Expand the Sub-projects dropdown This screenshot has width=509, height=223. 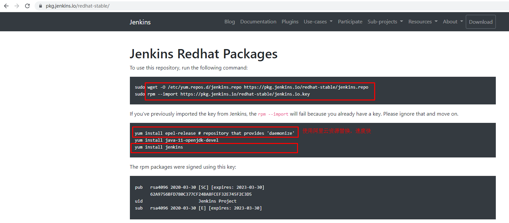[x=385, y=22]
